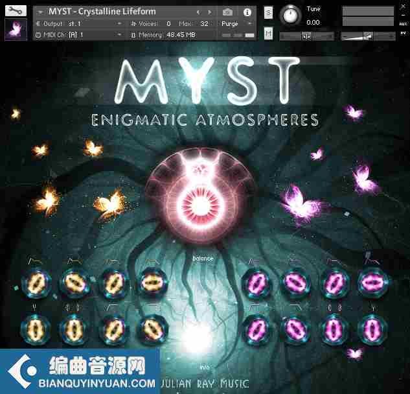Minimize the instrument header view
This screenshot has width=410, height=394.
pos(403,15)
